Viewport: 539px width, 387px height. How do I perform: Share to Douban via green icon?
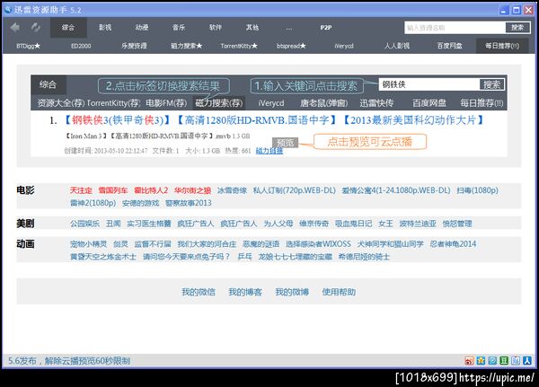504,361
